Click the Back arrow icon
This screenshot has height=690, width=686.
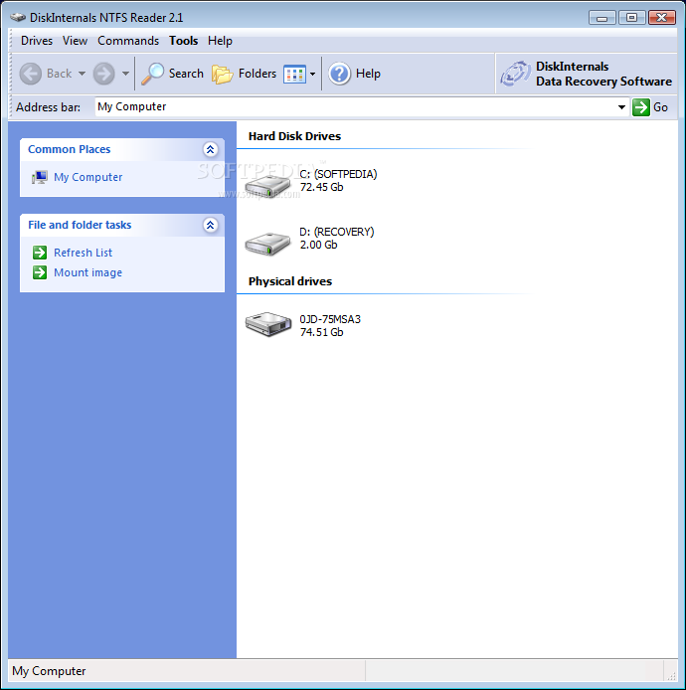click(31, 74)
